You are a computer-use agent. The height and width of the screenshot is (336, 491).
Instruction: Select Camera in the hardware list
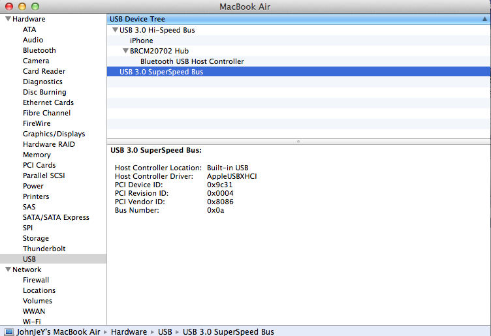click(x=36, y=61)
